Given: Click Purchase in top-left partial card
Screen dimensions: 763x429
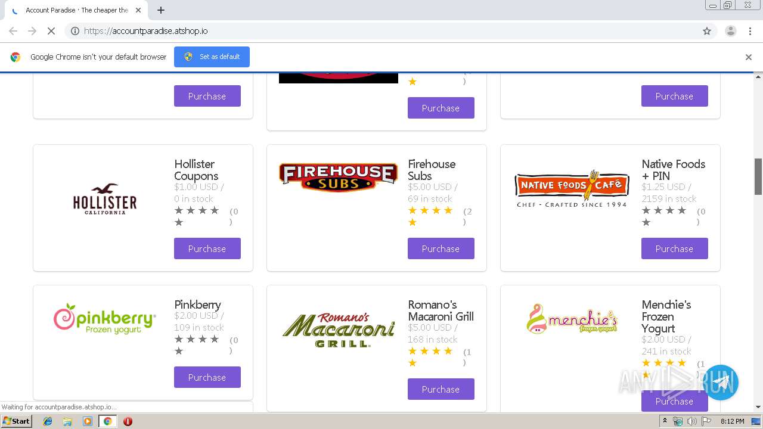Looking at the screenshot, I should click(207, 96).
